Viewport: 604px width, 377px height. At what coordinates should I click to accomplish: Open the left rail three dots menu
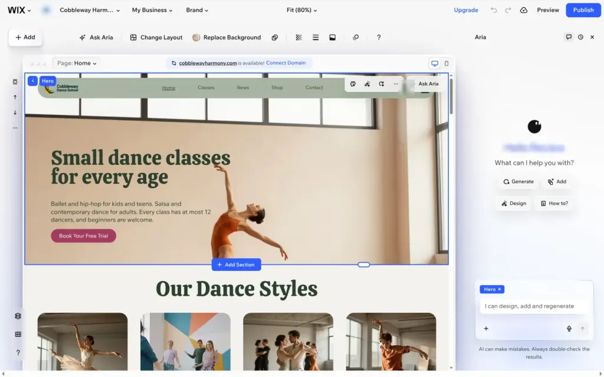click(x=15, y=128)
